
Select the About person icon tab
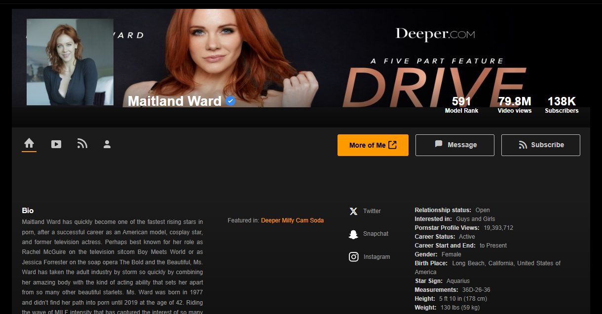107,144
